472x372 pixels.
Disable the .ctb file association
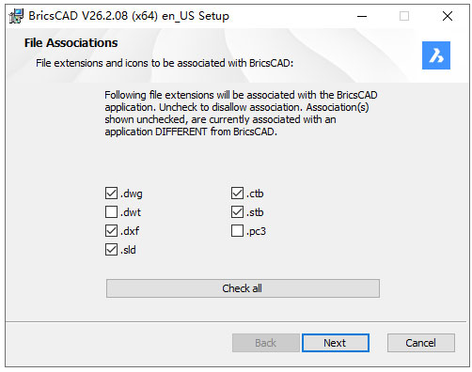coord(237,194)
